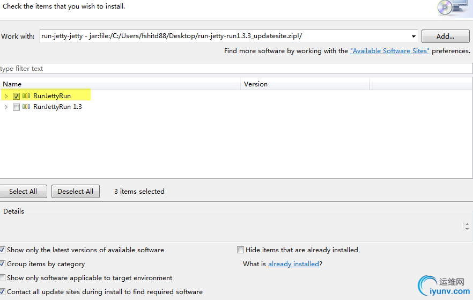Open the Available Software Sites link
Image resolution: width=473 pixels, height=300 pixels.
click(x=390, y=50)
